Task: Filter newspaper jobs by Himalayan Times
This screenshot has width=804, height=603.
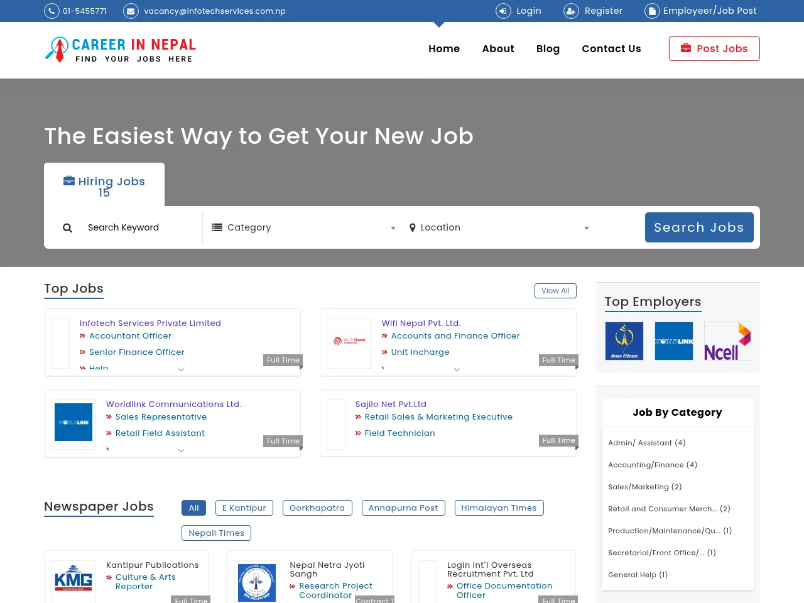Action: coord(499,508)
